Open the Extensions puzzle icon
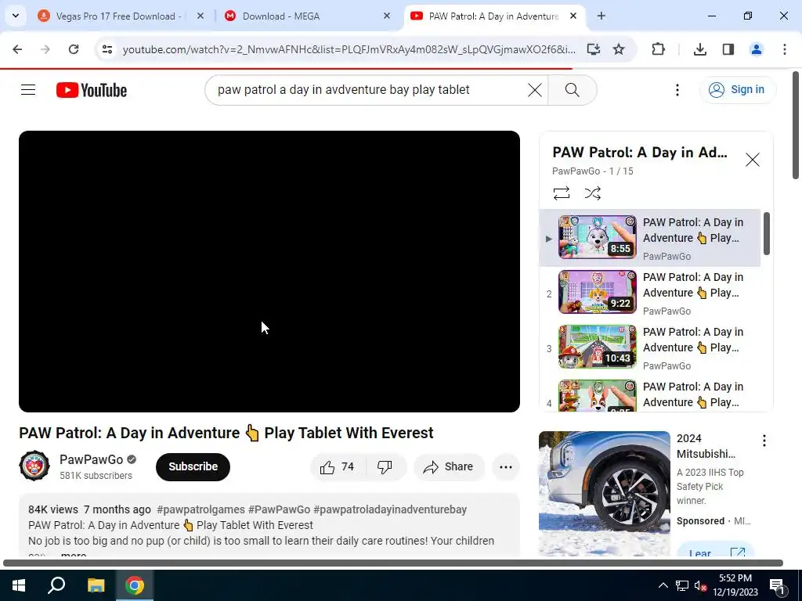Image resolution: width=802 pixels, height=601 pixels. point(658,49)
